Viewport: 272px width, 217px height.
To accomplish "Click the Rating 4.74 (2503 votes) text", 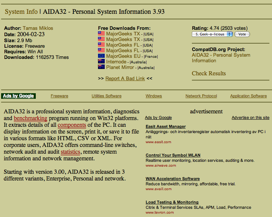I will tap(219, 28).
